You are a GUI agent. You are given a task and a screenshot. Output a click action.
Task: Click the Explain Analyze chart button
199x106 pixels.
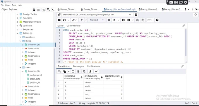[128, 20]
